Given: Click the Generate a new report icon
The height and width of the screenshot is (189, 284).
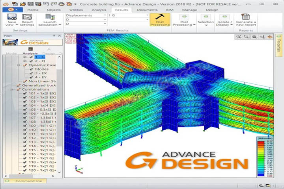Looking at the screenshot, I should (x=245, y=17).
